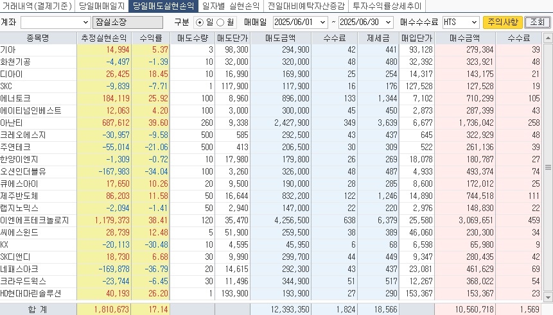Open the 투자수익률상세추이 tab

point(387,6)
